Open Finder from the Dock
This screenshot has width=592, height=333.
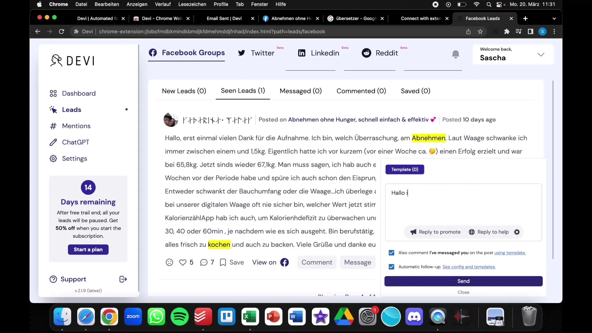62,317
